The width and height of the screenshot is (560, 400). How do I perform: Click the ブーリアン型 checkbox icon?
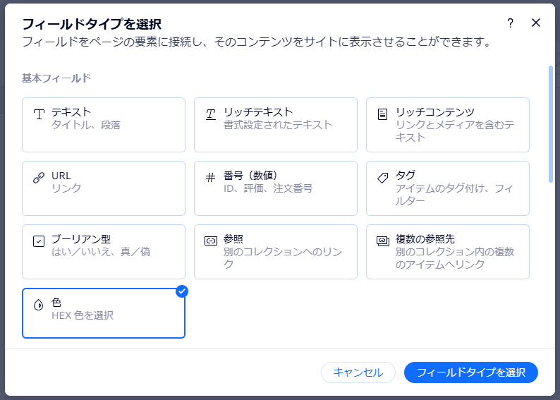39,241
